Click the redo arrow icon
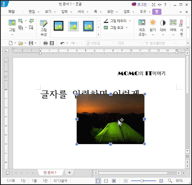Viewport: 192px width, 185px height. coord(73,43)
